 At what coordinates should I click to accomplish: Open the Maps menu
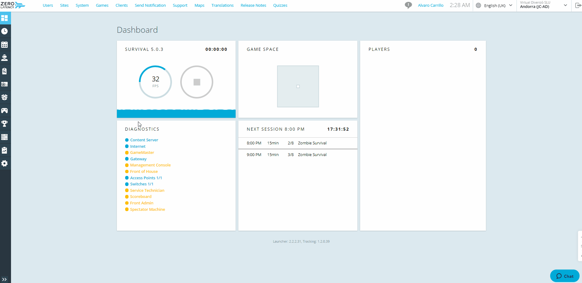pyautogui.click(x=200, y=6)
